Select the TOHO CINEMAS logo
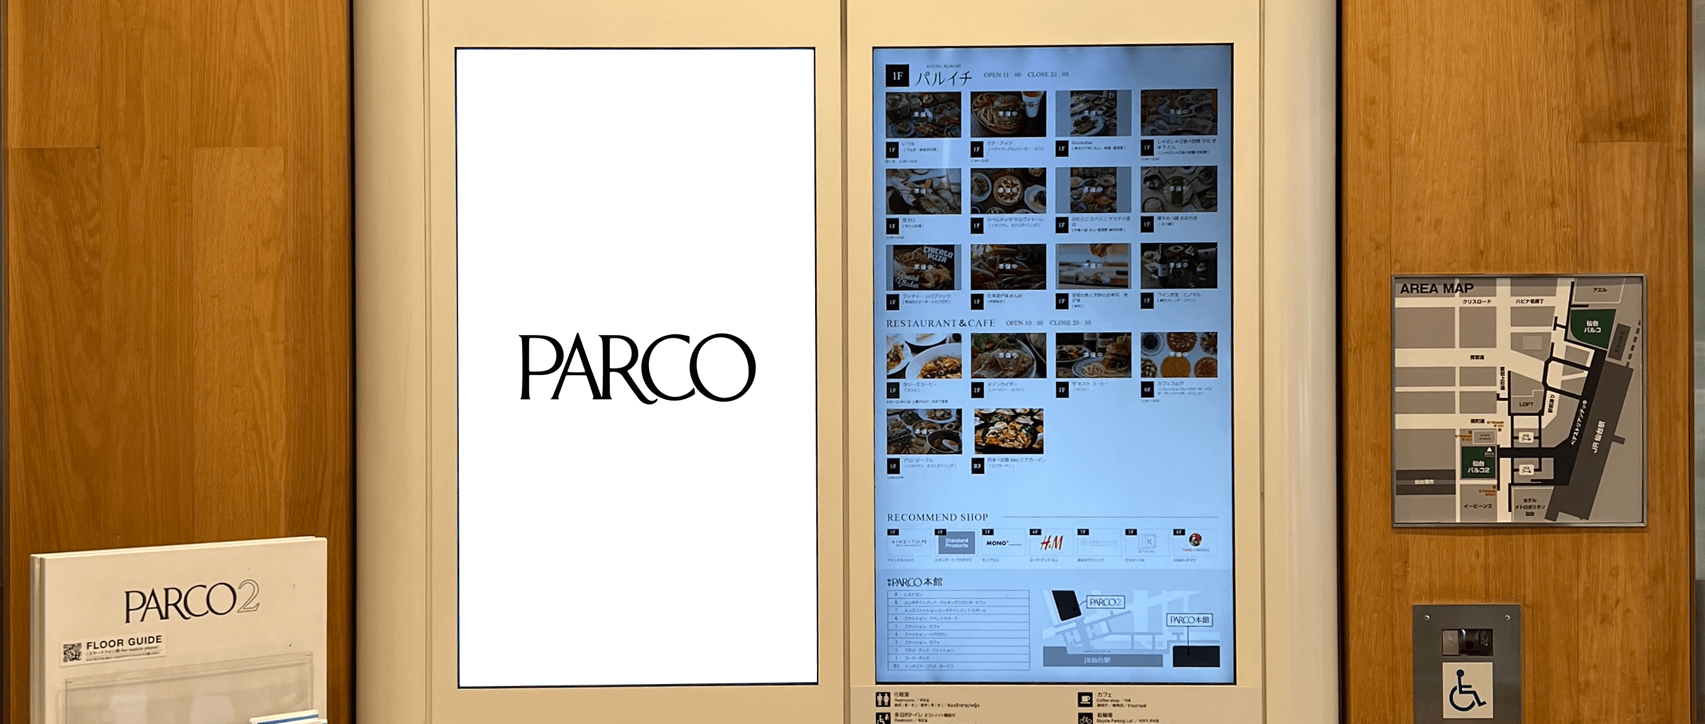Screen dimensions: 1705x724 (x=1195, y=542)
